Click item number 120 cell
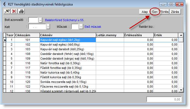Screen dimensions: 190x109 [27, 82]
